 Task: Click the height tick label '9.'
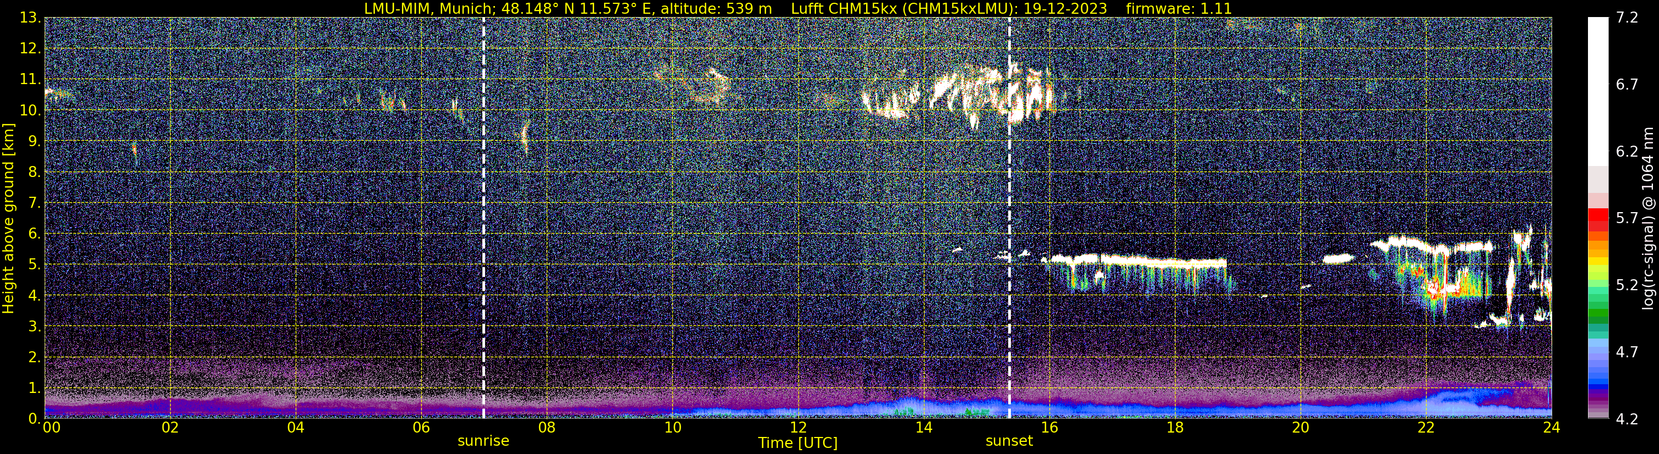[35, 141]
